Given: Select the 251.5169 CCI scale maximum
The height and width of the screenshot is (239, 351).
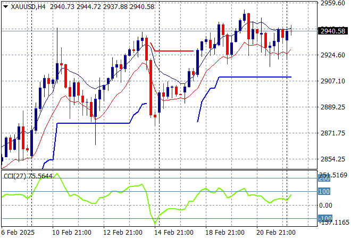Looking at the screenshot, I should (333, 175).
